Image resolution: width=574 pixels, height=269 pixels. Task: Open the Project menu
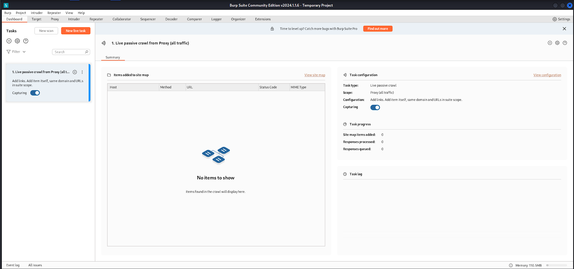(x=21, y=13)
